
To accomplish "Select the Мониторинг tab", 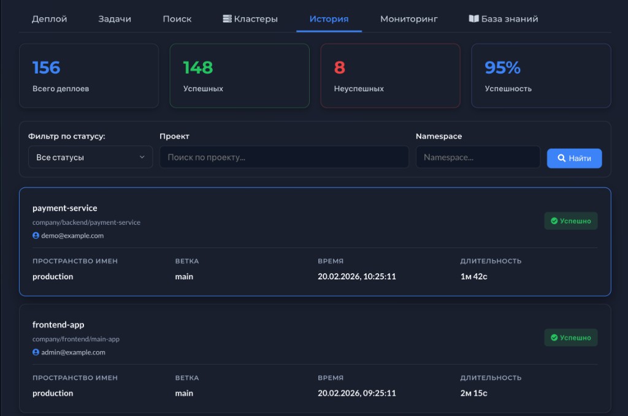I will [408, 19].
